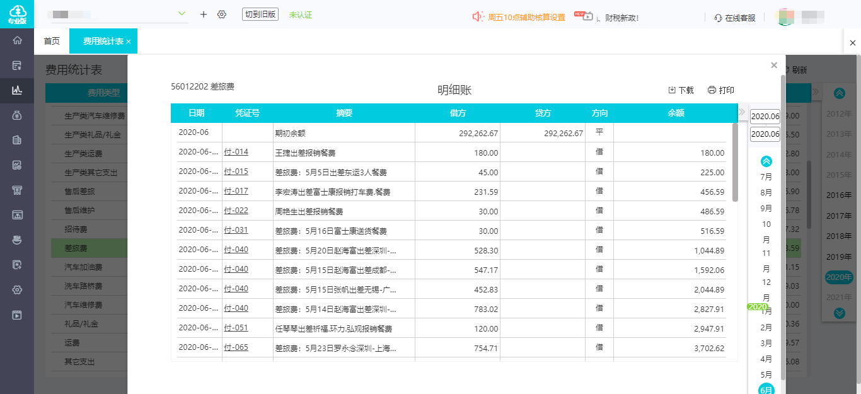Open the gear icon beside the plus
The width and height of the screenshot is (861, 394).
(x=221, y=14)
